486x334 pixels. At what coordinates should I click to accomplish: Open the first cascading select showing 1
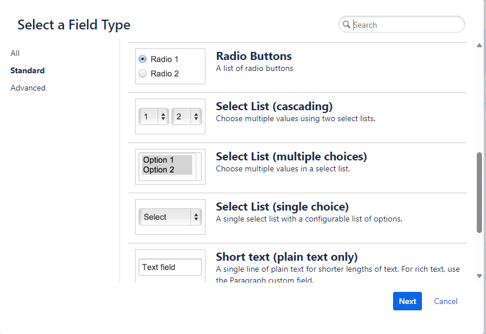(x=153, y=117)
